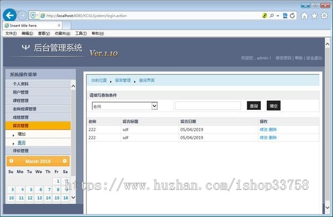Click the blue page icon beside refresh
This screenshot has width=333, height=217.
coord(285,15)
